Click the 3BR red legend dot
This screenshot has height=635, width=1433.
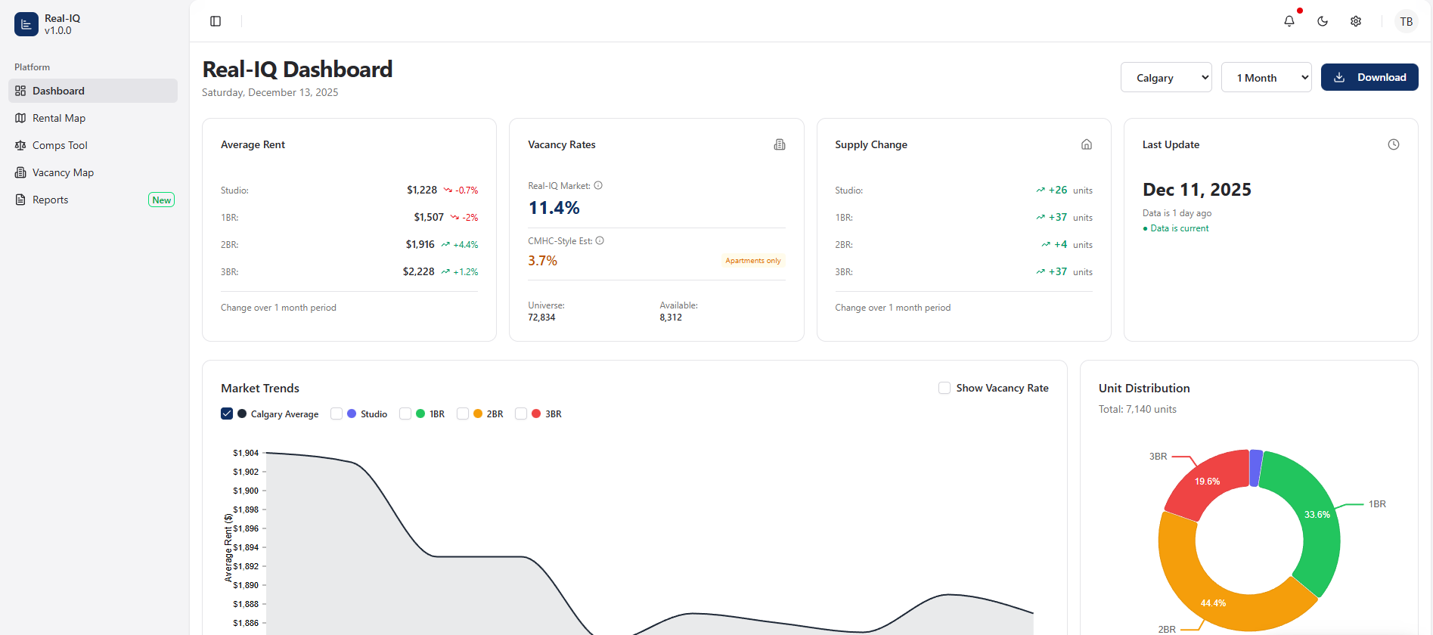(536, 414)
